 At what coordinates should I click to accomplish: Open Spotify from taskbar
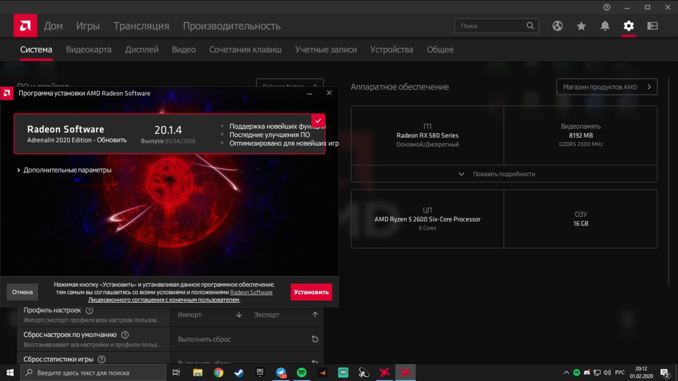coord(301,373)
